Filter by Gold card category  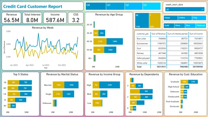[x=169, y=26]
